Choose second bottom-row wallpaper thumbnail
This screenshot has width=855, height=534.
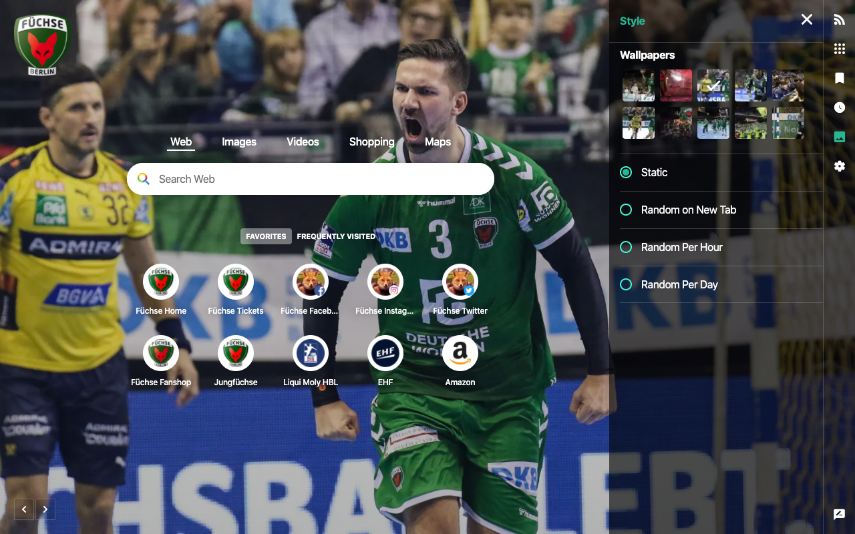tap(676, 123)
